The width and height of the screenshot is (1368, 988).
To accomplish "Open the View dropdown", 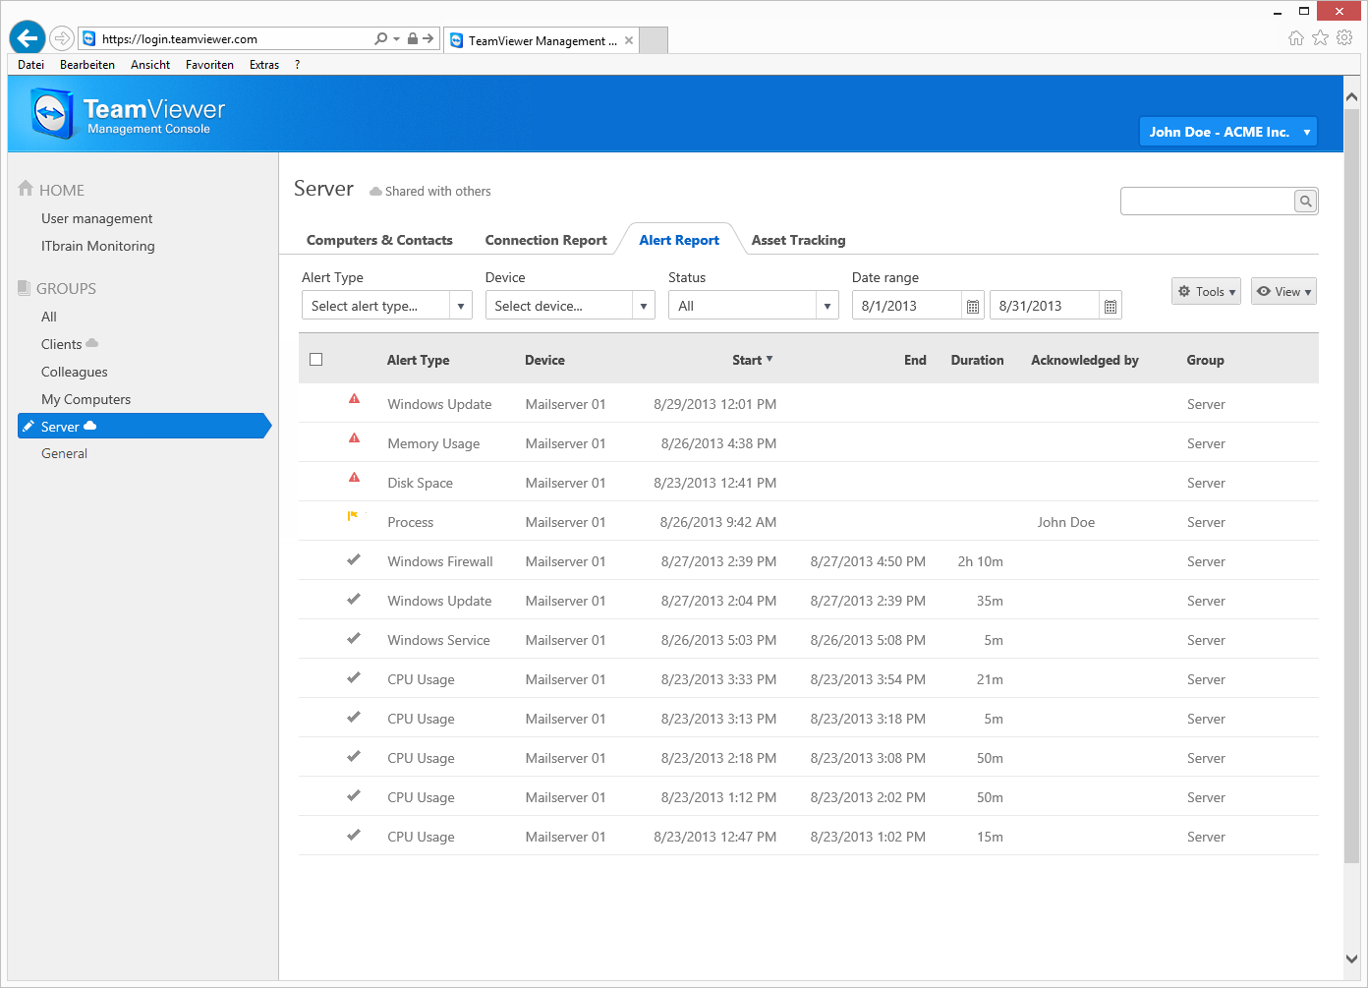I will [1283, 291].
